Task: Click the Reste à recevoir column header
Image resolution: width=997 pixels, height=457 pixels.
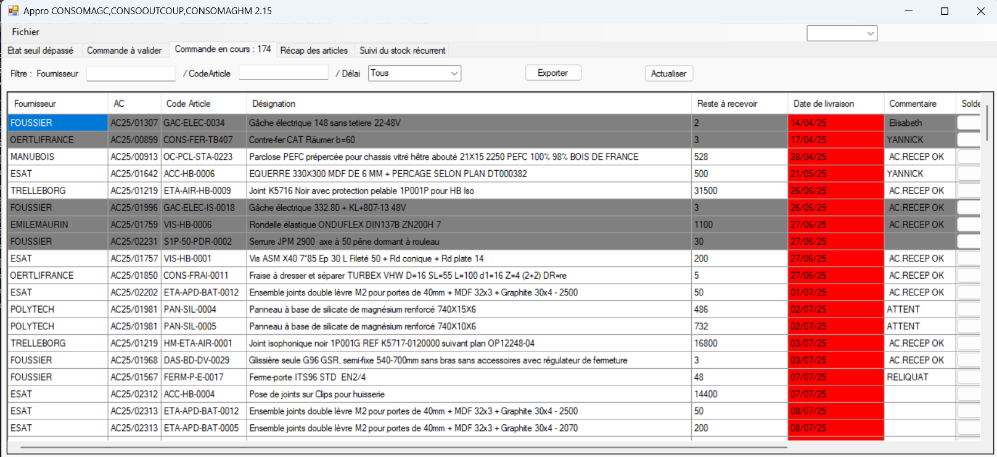Action: [727, 104]
